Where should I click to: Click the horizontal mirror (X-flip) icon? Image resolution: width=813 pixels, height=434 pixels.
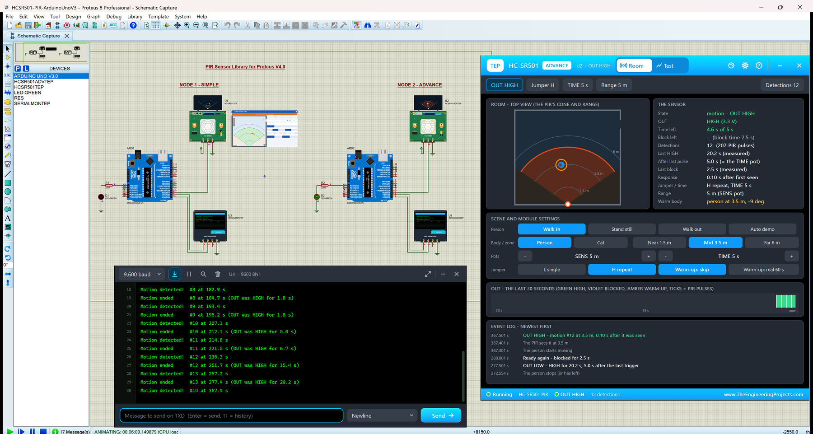8,274
